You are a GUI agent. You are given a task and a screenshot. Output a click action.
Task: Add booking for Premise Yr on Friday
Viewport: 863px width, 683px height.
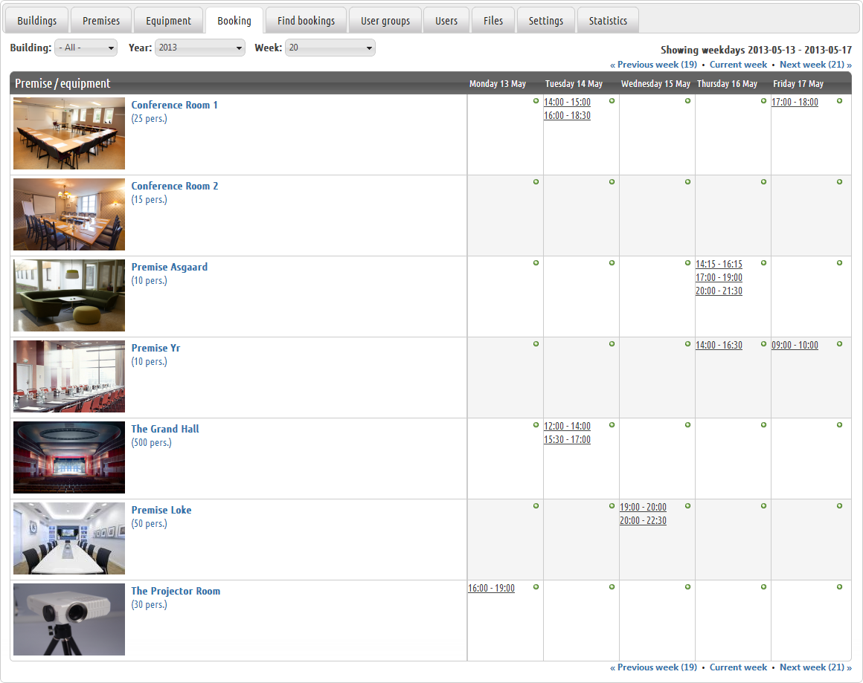coord(840,344)
